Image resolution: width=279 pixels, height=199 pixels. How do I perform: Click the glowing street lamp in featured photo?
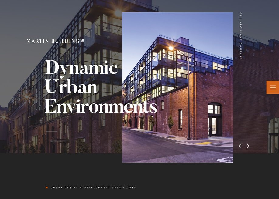pos(171,48)
